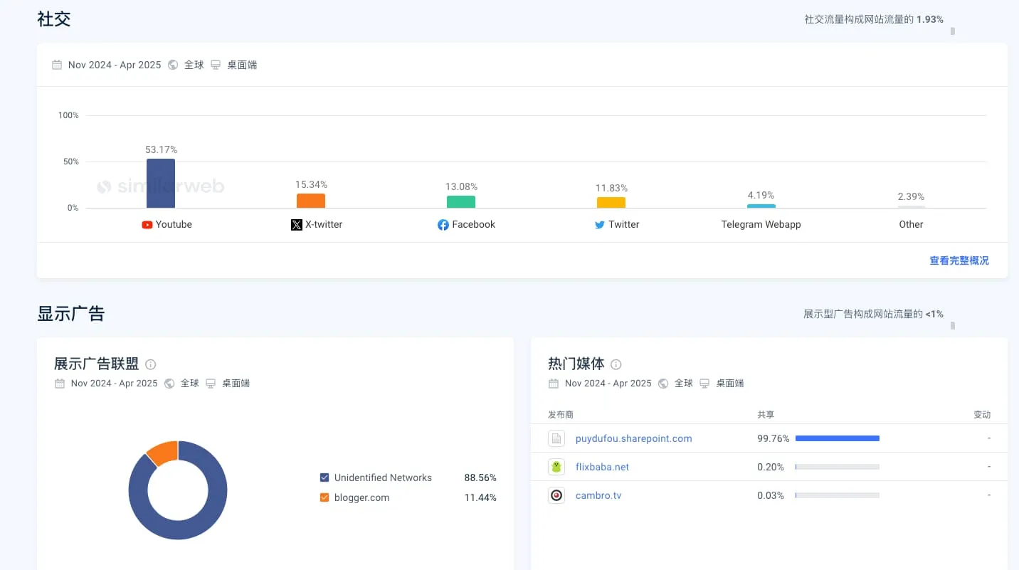The height and width of the screenshot is (570, 1019).
Task: Click the green Facebook bar
Action: click(461, 202)
